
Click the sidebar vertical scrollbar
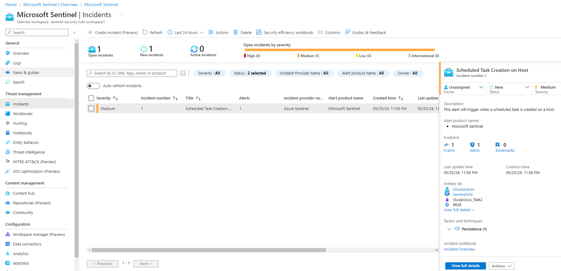click(77, 150)
